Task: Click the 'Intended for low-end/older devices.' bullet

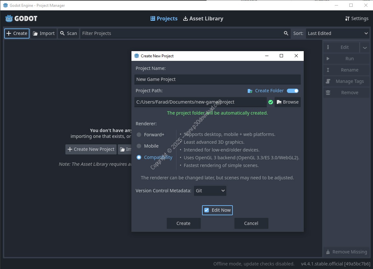Action: pos(221,150)
